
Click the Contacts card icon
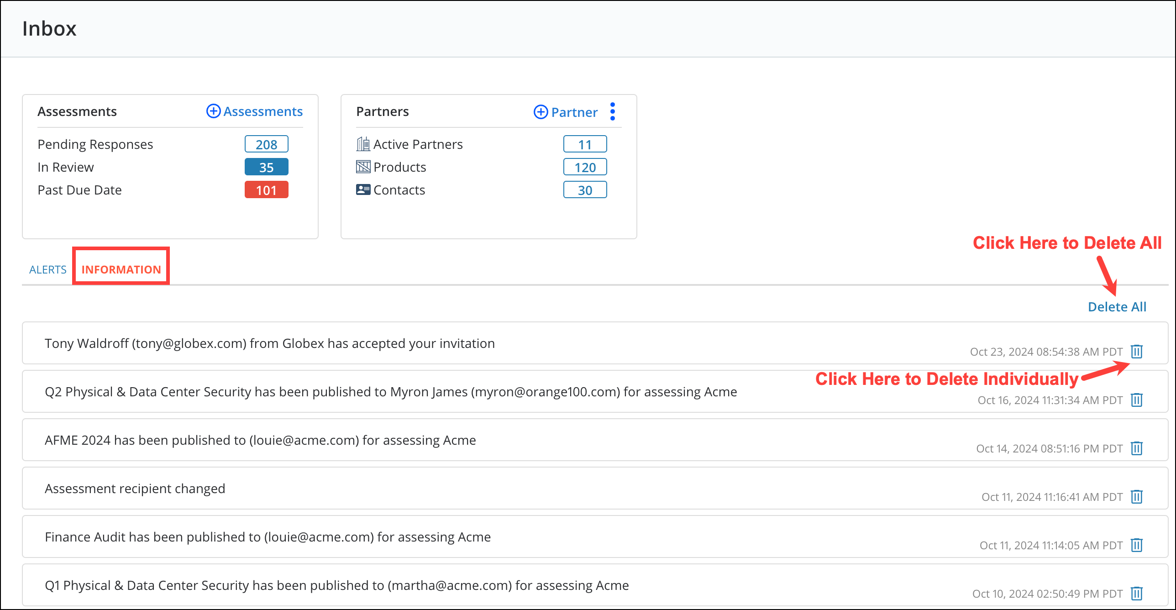[363, 189]
